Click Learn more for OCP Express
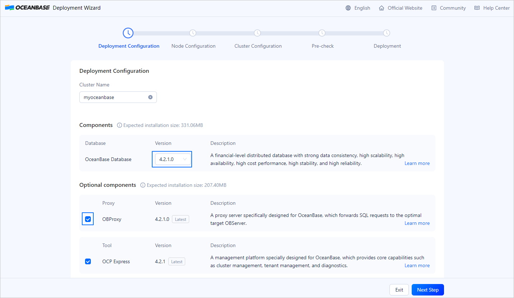The width and height of the screenshot is (514, 298). pyautogui.click(x=417, y=265)
